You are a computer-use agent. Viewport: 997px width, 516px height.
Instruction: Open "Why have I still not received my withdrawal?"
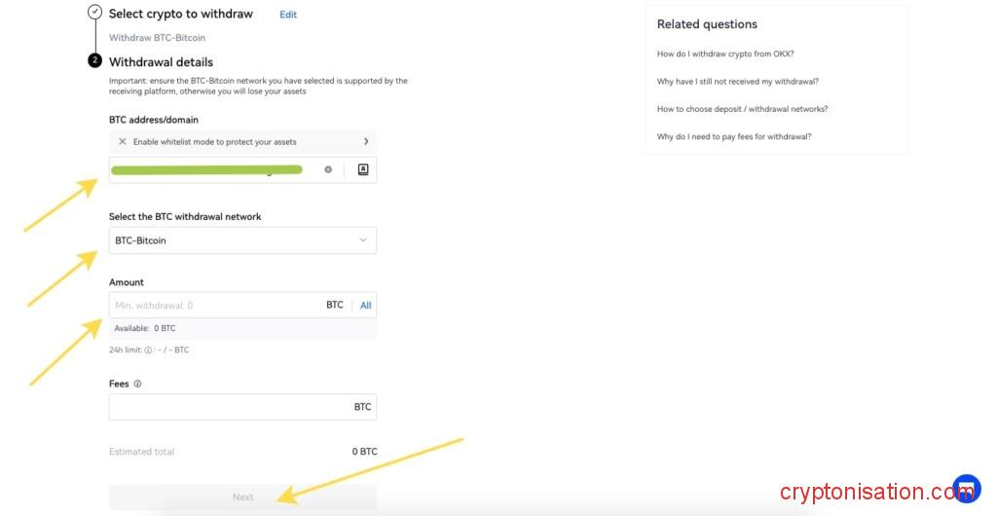coord(737,82)
